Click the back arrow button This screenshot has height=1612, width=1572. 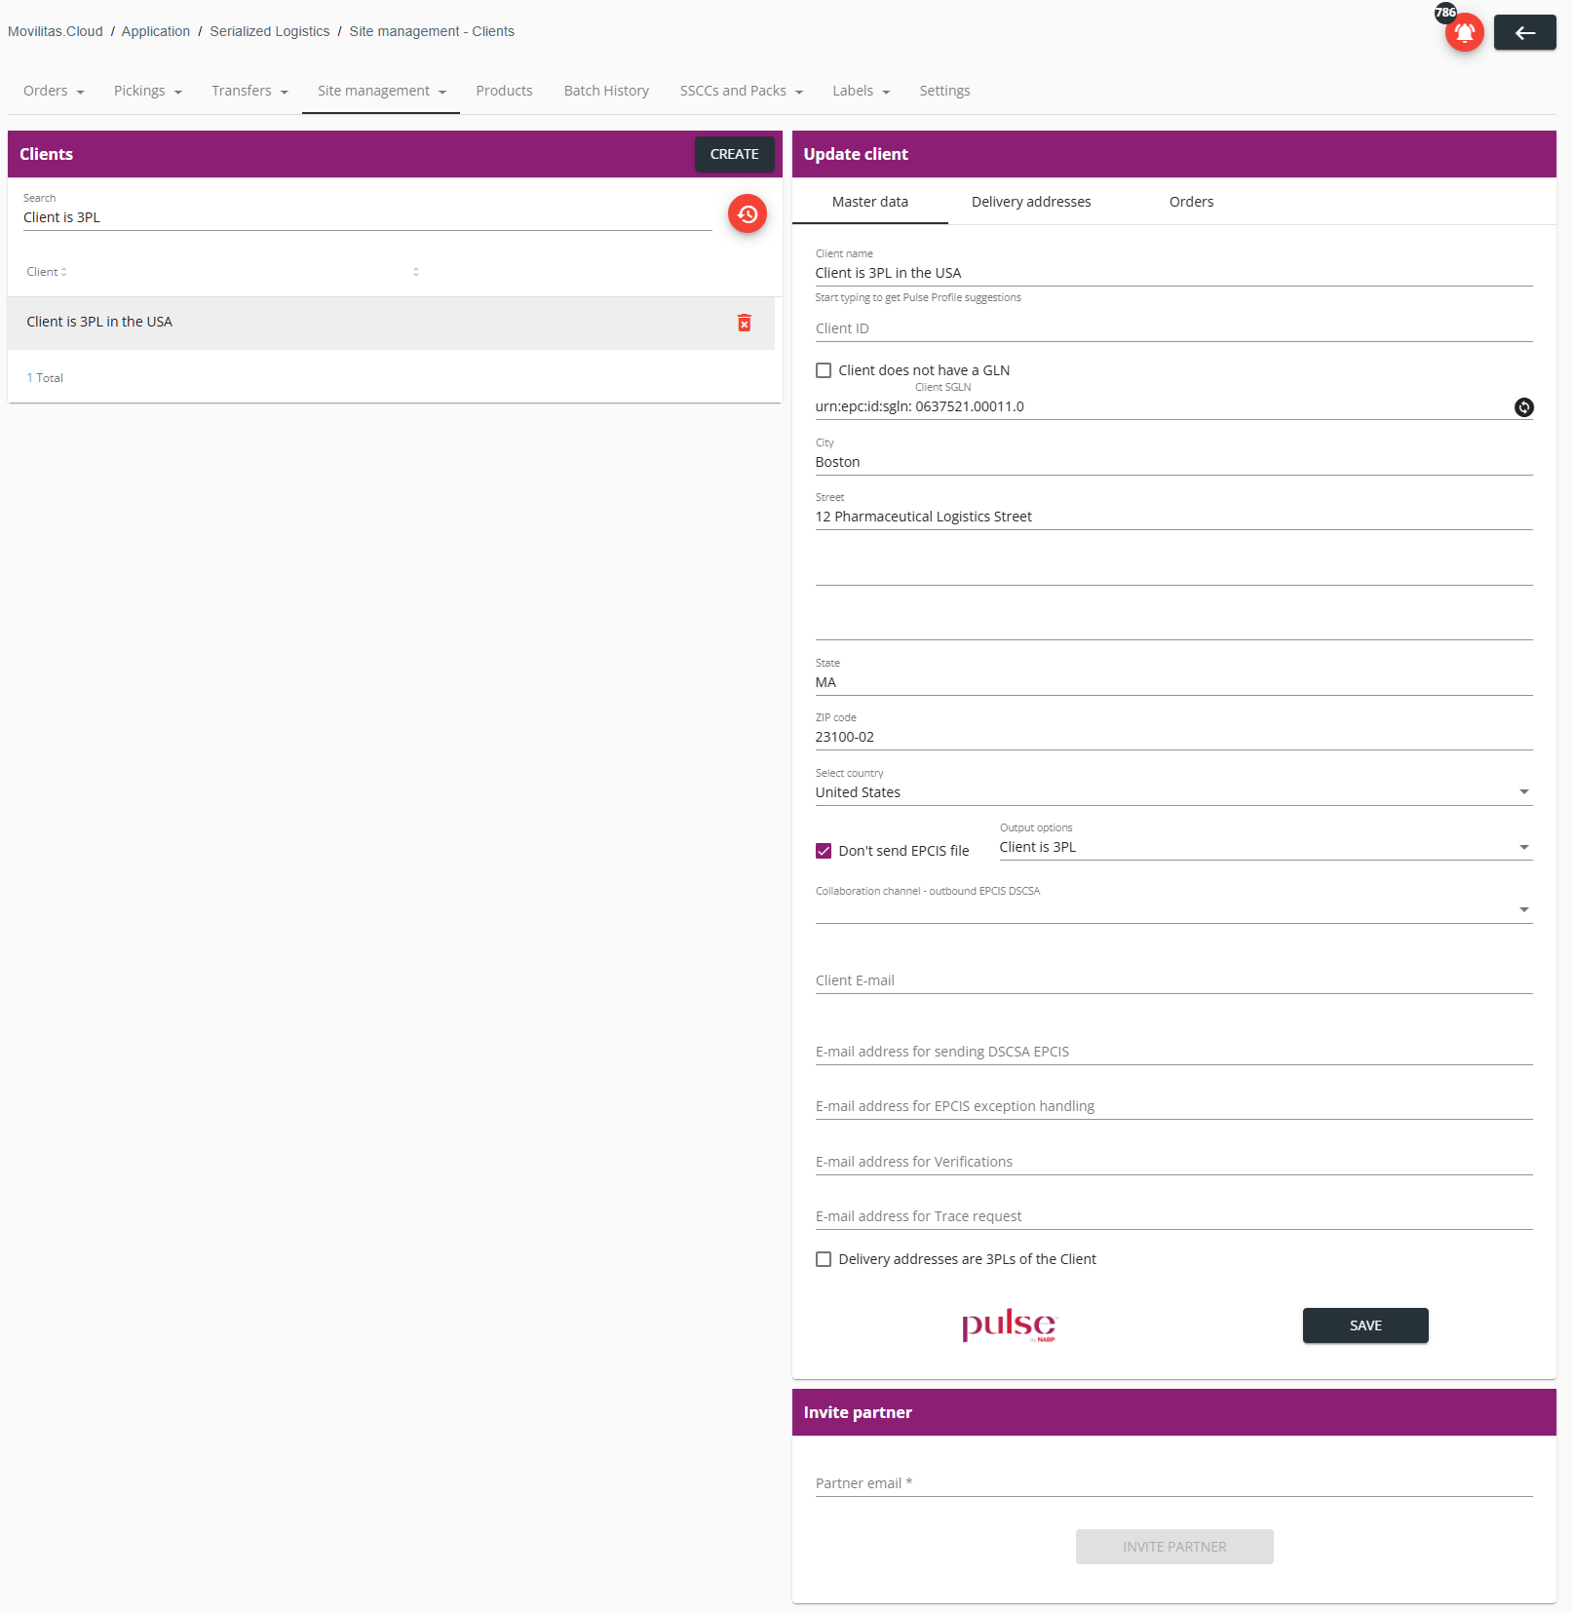[1524, 33]
